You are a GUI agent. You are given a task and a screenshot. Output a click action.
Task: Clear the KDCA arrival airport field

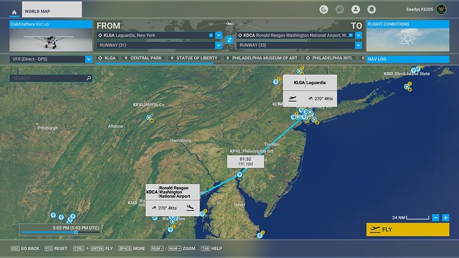351,35
